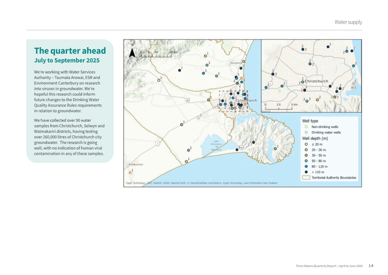The width and height of the screenshot is (388, 275).
Task: Click the Christchurch label on the main map
Action: point(246,100)
